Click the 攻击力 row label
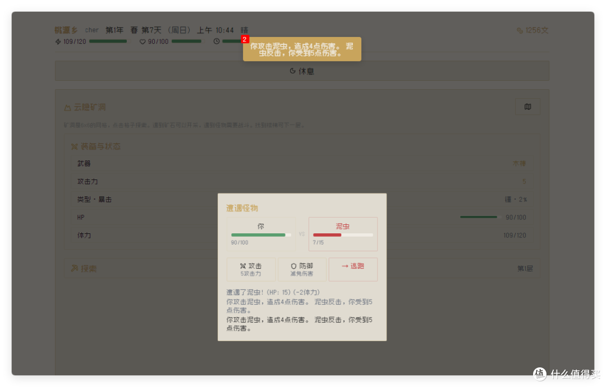Image resolution: width=606 pixels, height=387 pixels. click(x=88, y=182)
